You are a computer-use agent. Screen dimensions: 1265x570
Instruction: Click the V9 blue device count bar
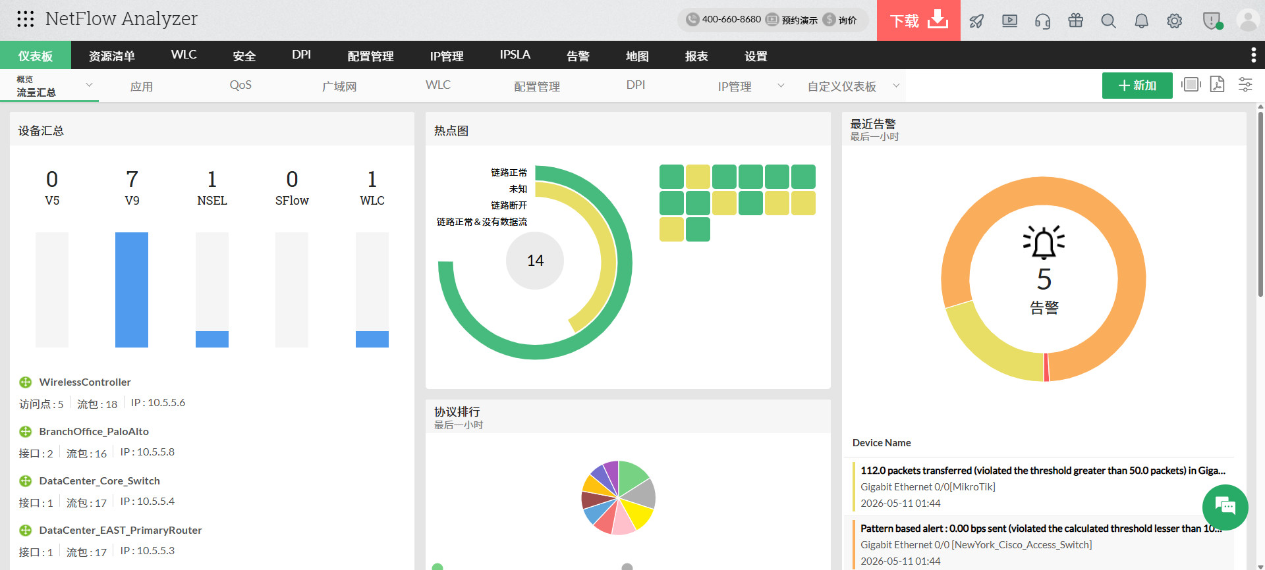point(132,290)
